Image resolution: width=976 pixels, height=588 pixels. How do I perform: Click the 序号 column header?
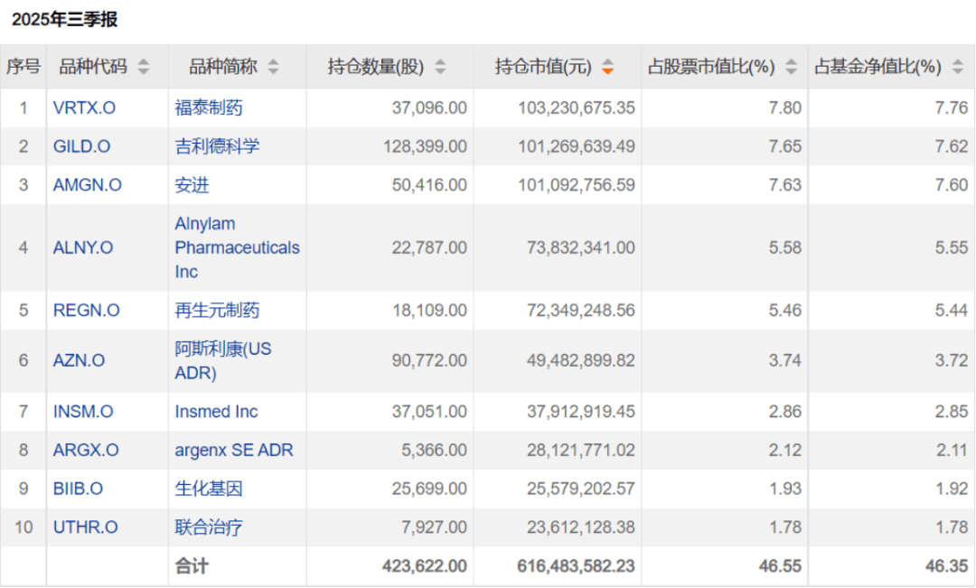[x=23, y=67]
